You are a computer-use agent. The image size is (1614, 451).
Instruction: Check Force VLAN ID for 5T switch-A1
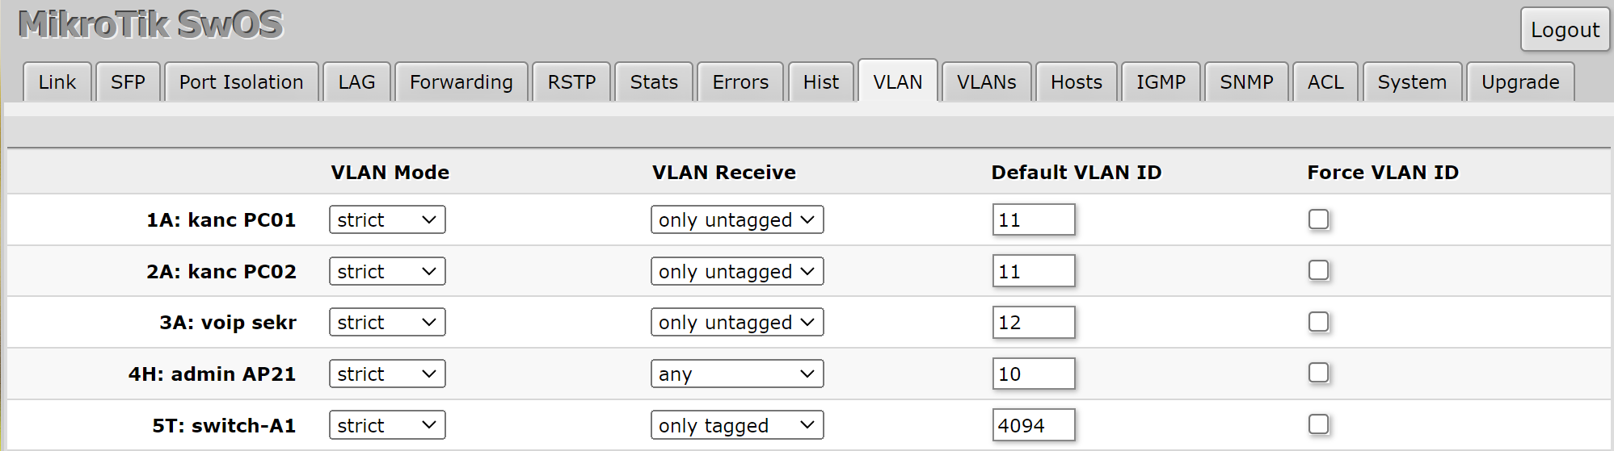tap(1318, 424)
